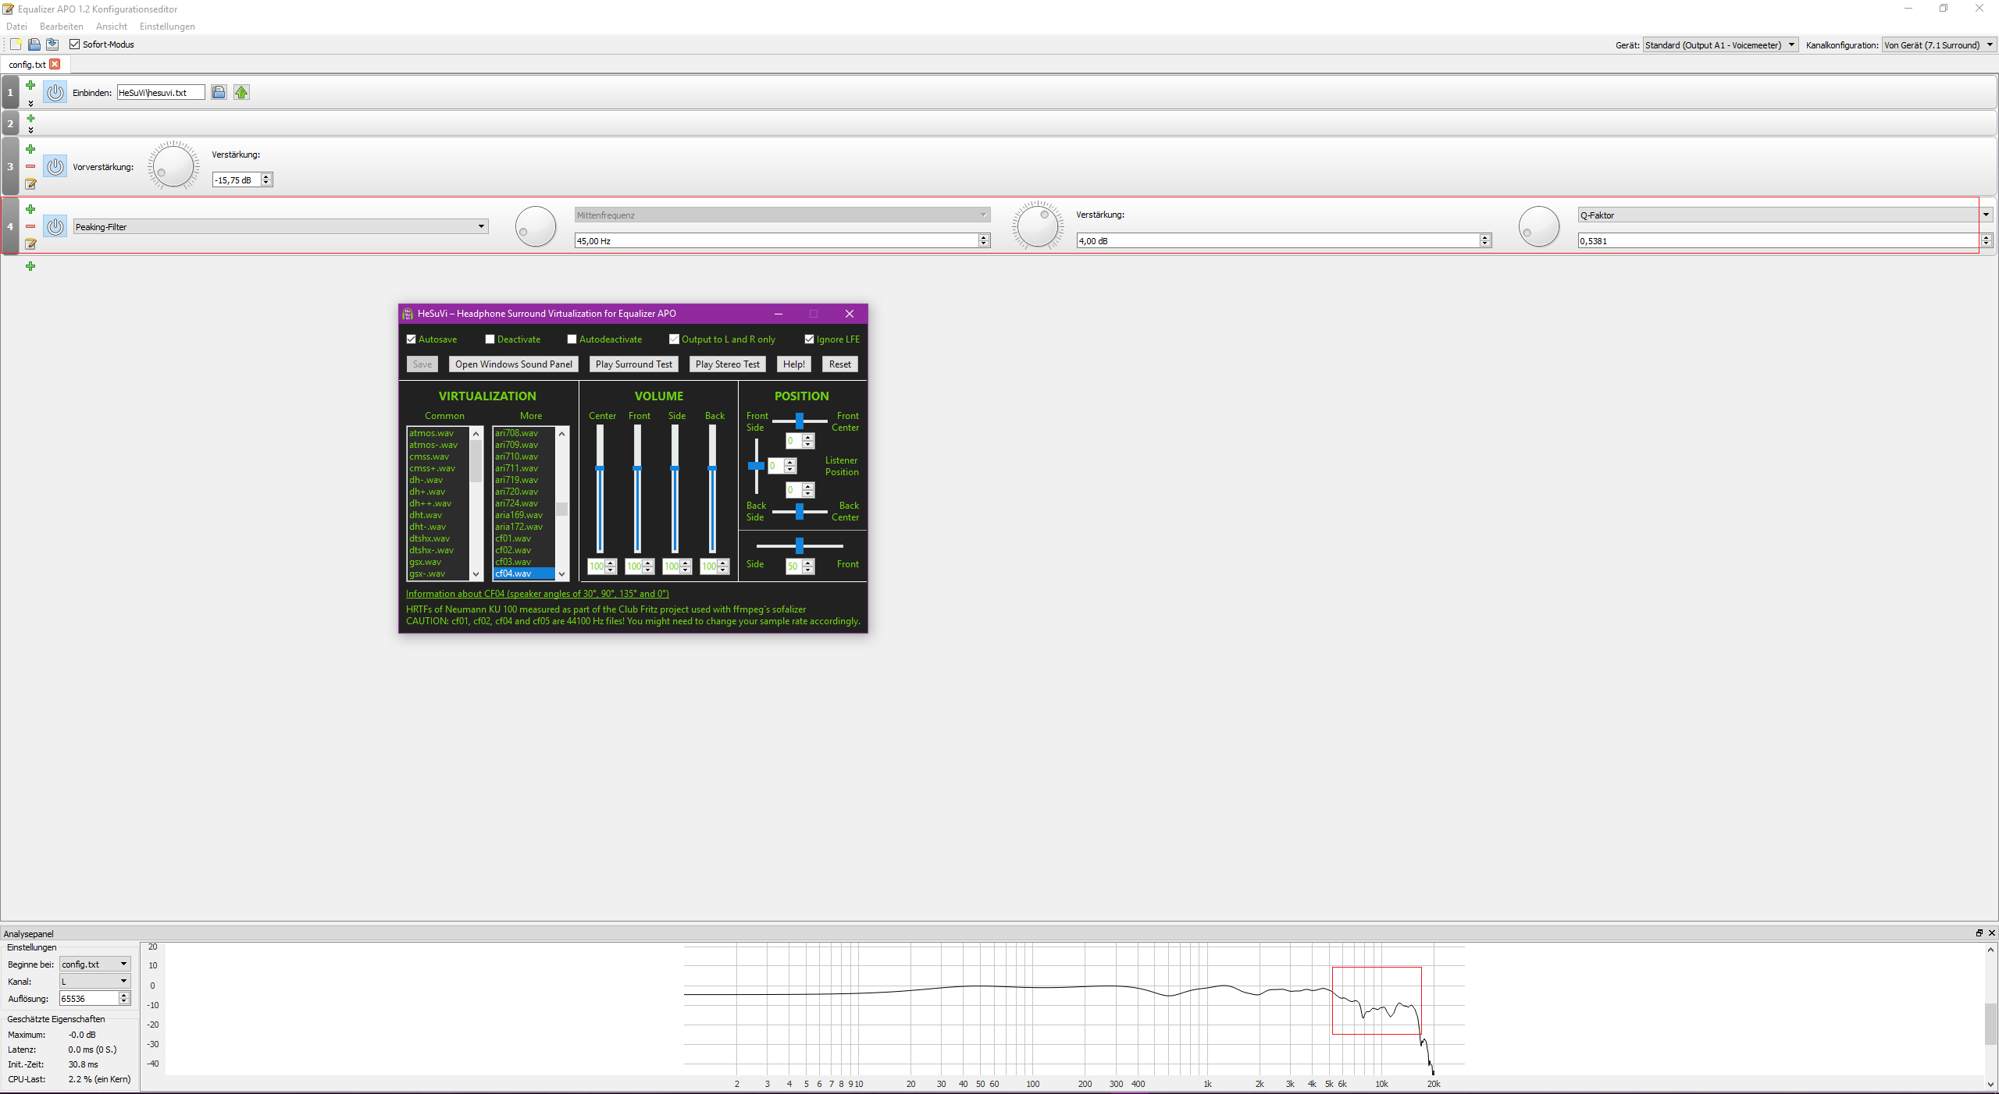Image resolution: width=1999 pixels, height=1094 pixels.
Task: Toggle power button of Peaking-Filter row
Action: [x=55, y=226]
